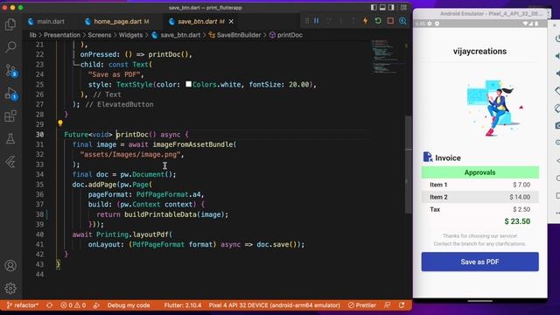This screenshot has width=560, height=315.
Task: Click the editor vertical scrollbar
Action: pos(409,164)
